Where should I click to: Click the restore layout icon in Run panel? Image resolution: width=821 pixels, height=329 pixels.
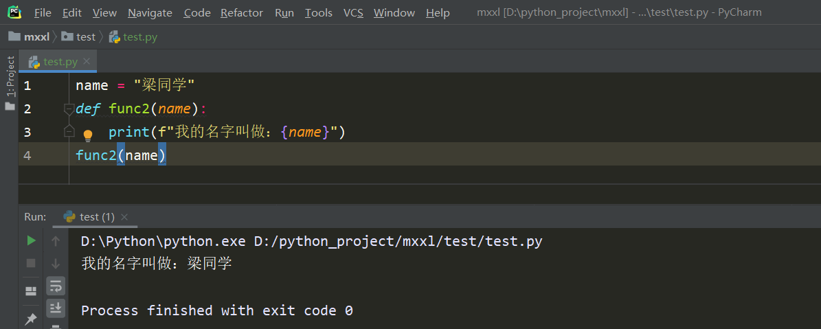32,291
